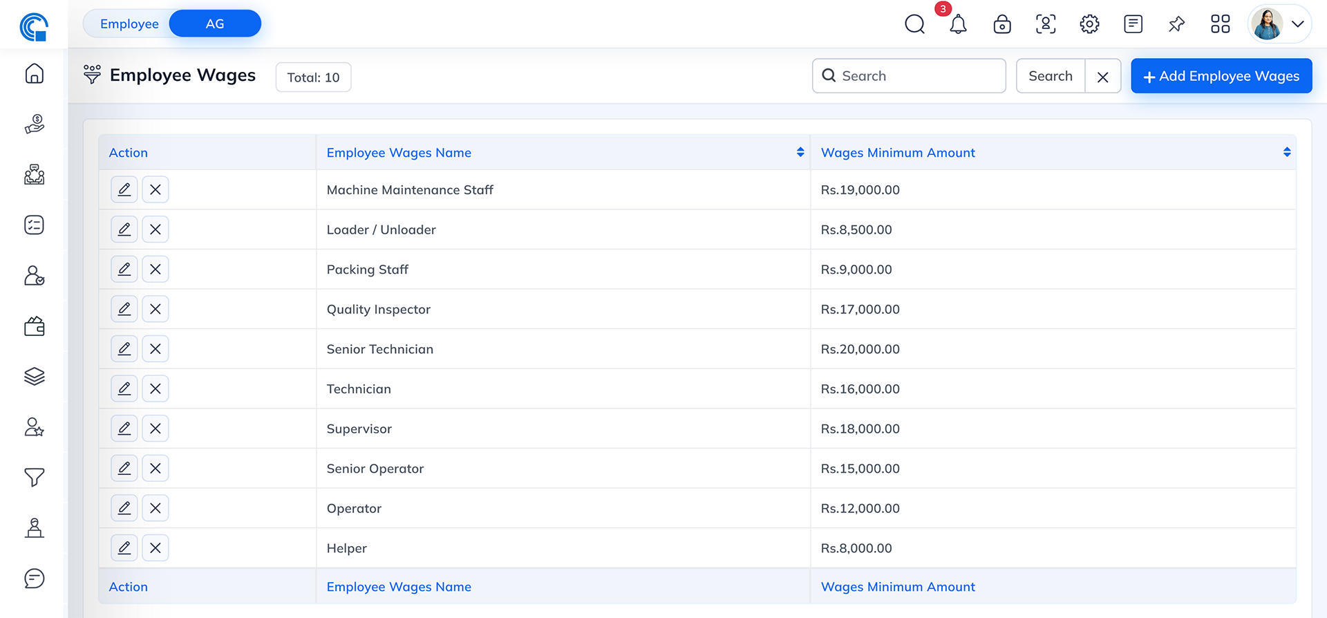Delete the Quality Inspector wage row

click(156, 309)
